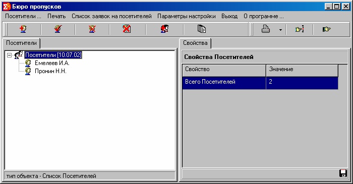This screenshot has height=184, width=353.
Task: Click the Выход menu item
Action: coord(229,16)
